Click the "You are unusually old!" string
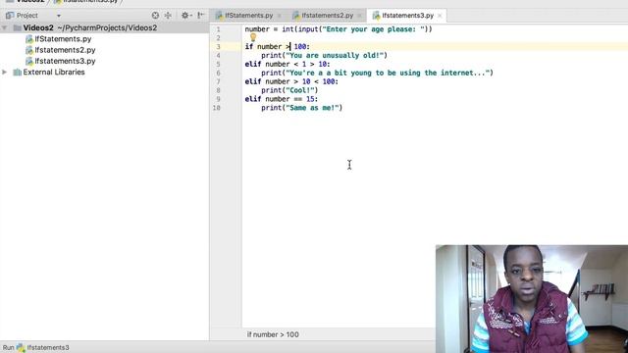 coord(335,55)
